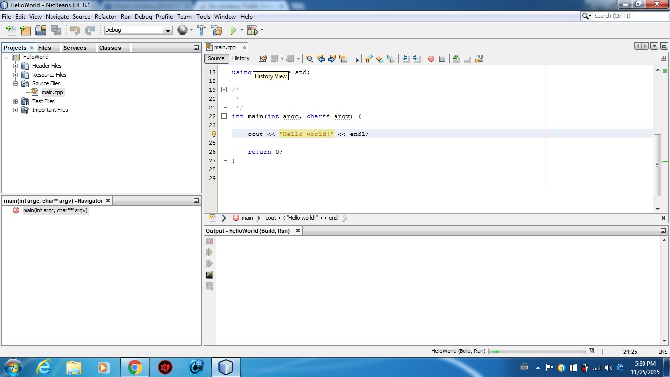The image size is (670, 377).
Task: Click the main breadcrumb in editor
Action: pyautogui.click(x=243, y=218)
